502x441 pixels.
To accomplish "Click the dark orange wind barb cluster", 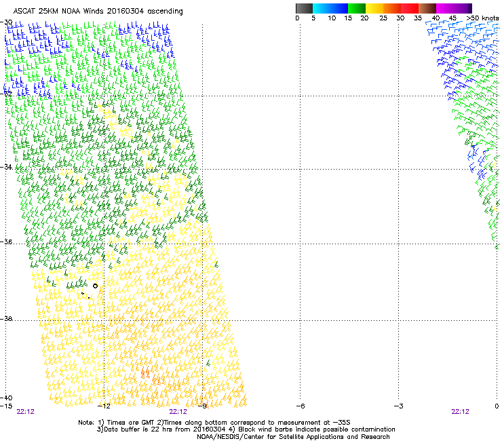I will click(x=151, y=377).
